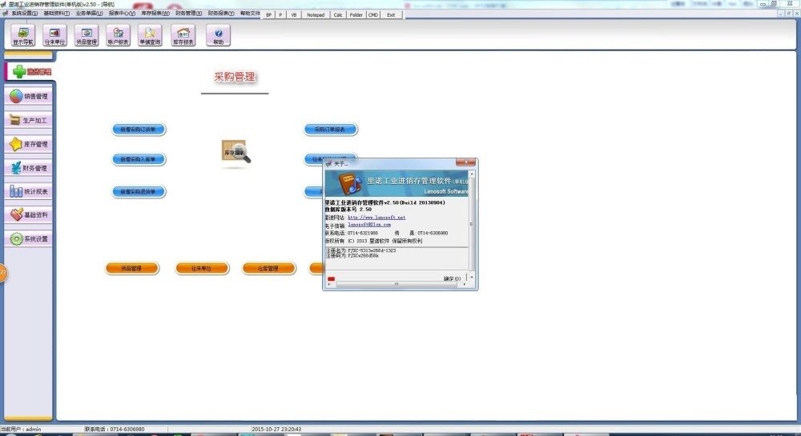Image resolution: width=801 pixels, height=436 pixels.
Task: Click the Folder toolbar button
Action: pyautogui.click(x=356, y=14)
